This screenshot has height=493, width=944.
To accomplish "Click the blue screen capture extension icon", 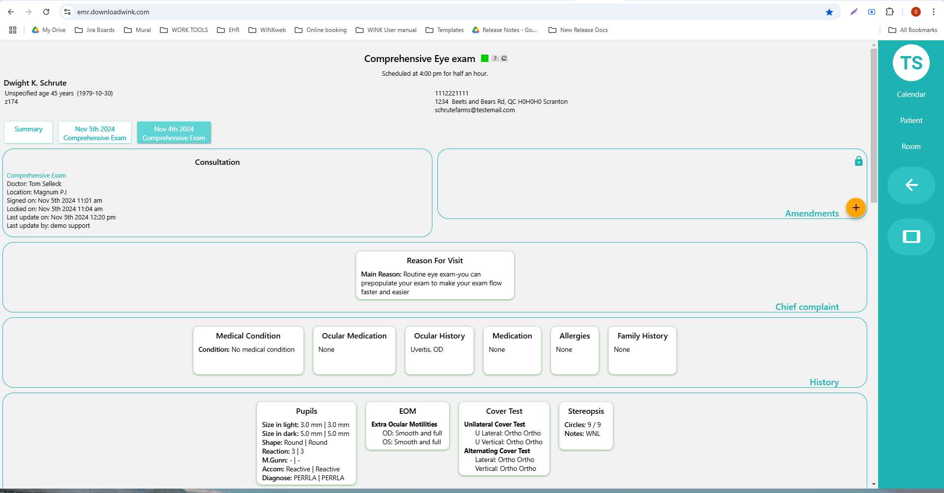I will pyautogui.click(x=872, y=12).
